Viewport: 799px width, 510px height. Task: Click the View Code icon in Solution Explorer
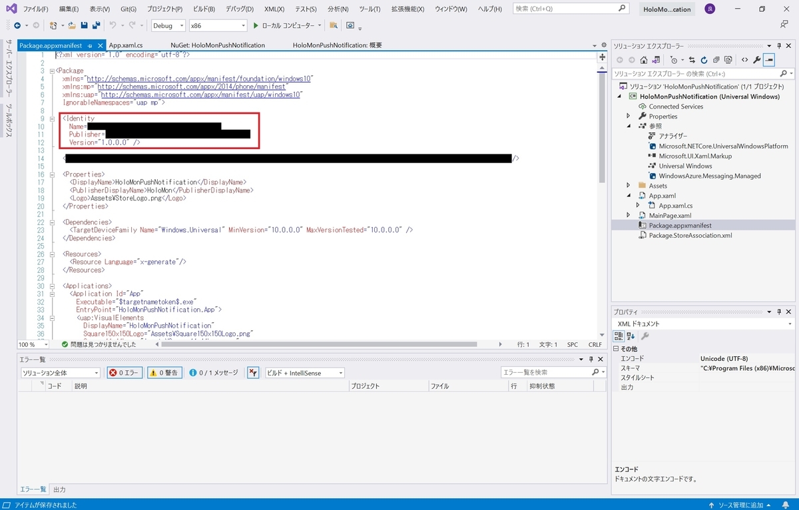pos(745,60)
